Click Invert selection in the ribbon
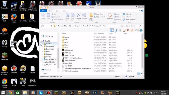Screen dimensions: 169x95 click(x=129, y=20)
